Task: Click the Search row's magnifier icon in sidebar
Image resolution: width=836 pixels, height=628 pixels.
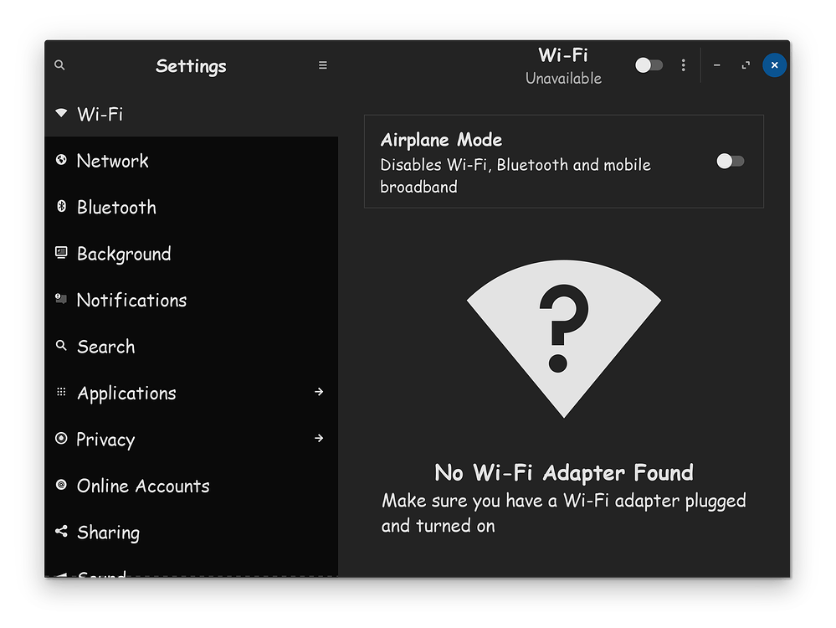Action: 60,345
